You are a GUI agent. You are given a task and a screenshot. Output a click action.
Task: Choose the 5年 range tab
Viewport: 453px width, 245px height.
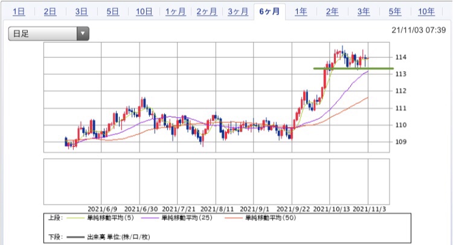395,12
